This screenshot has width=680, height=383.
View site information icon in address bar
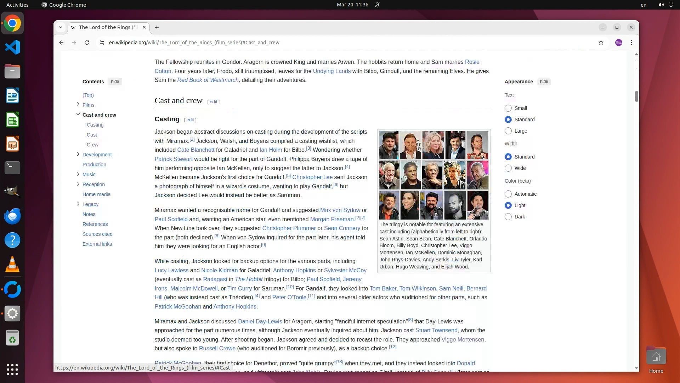(102, 43)
